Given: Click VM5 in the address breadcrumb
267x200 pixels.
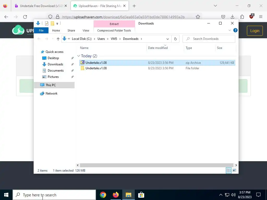Looking at the screenshot, I should (x=114, y=39).
